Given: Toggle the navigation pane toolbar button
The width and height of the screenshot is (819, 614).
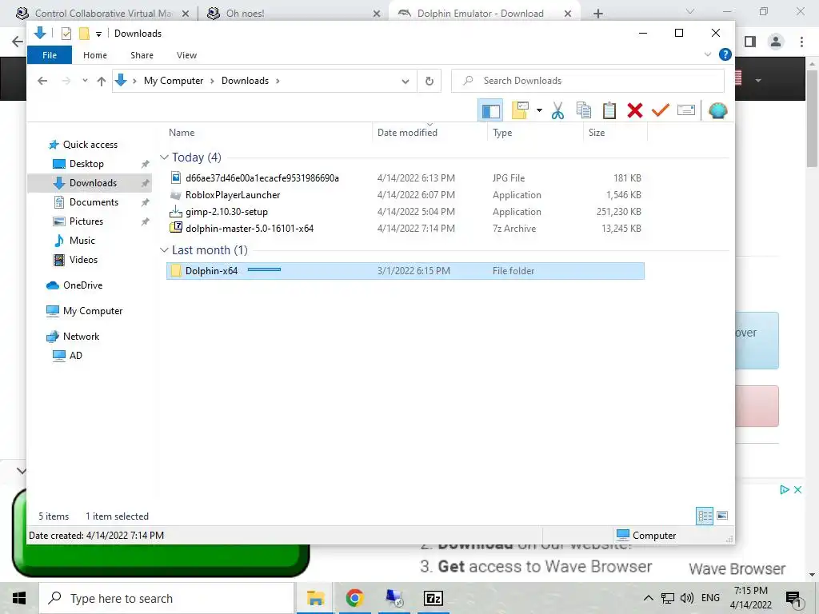Looking at the screenshot, I should point(490,110).
